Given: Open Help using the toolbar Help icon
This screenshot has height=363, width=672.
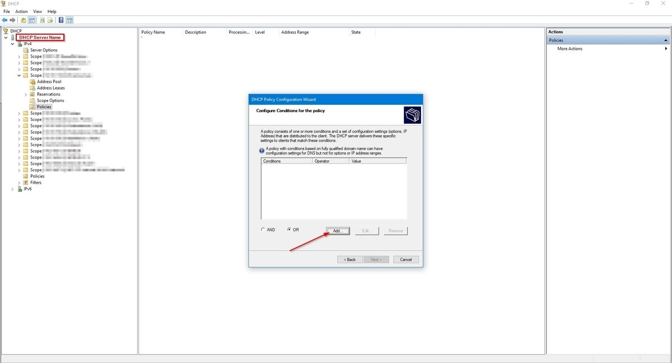Looking at the screenshot, I should (60, 20).
